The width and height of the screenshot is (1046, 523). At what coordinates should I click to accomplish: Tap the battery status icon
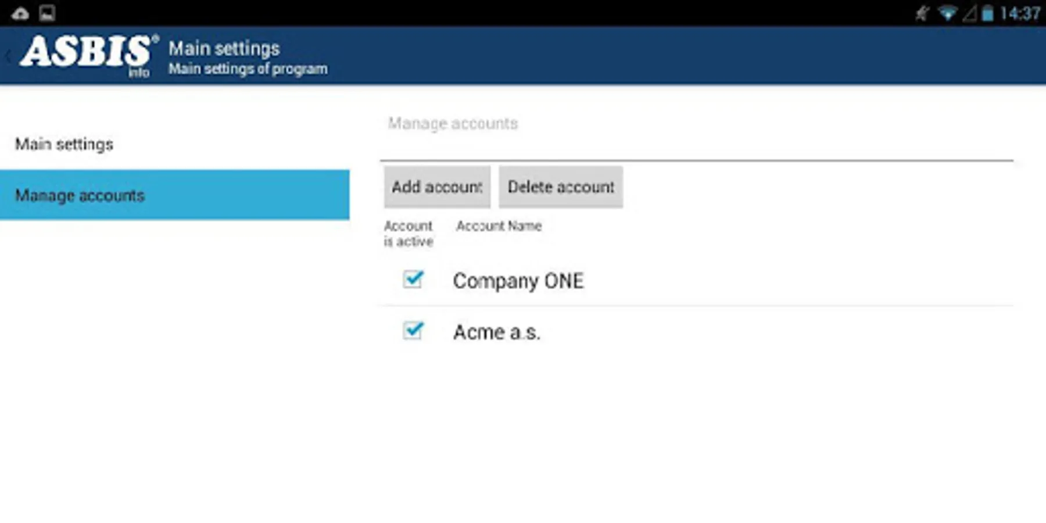pos(987,13)
